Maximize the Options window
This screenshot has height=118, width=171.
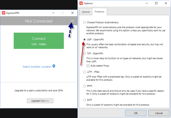point(156,3)
